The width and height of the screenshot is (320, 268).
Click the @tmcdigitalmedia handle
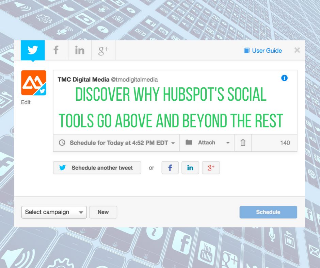pos(134,80)
